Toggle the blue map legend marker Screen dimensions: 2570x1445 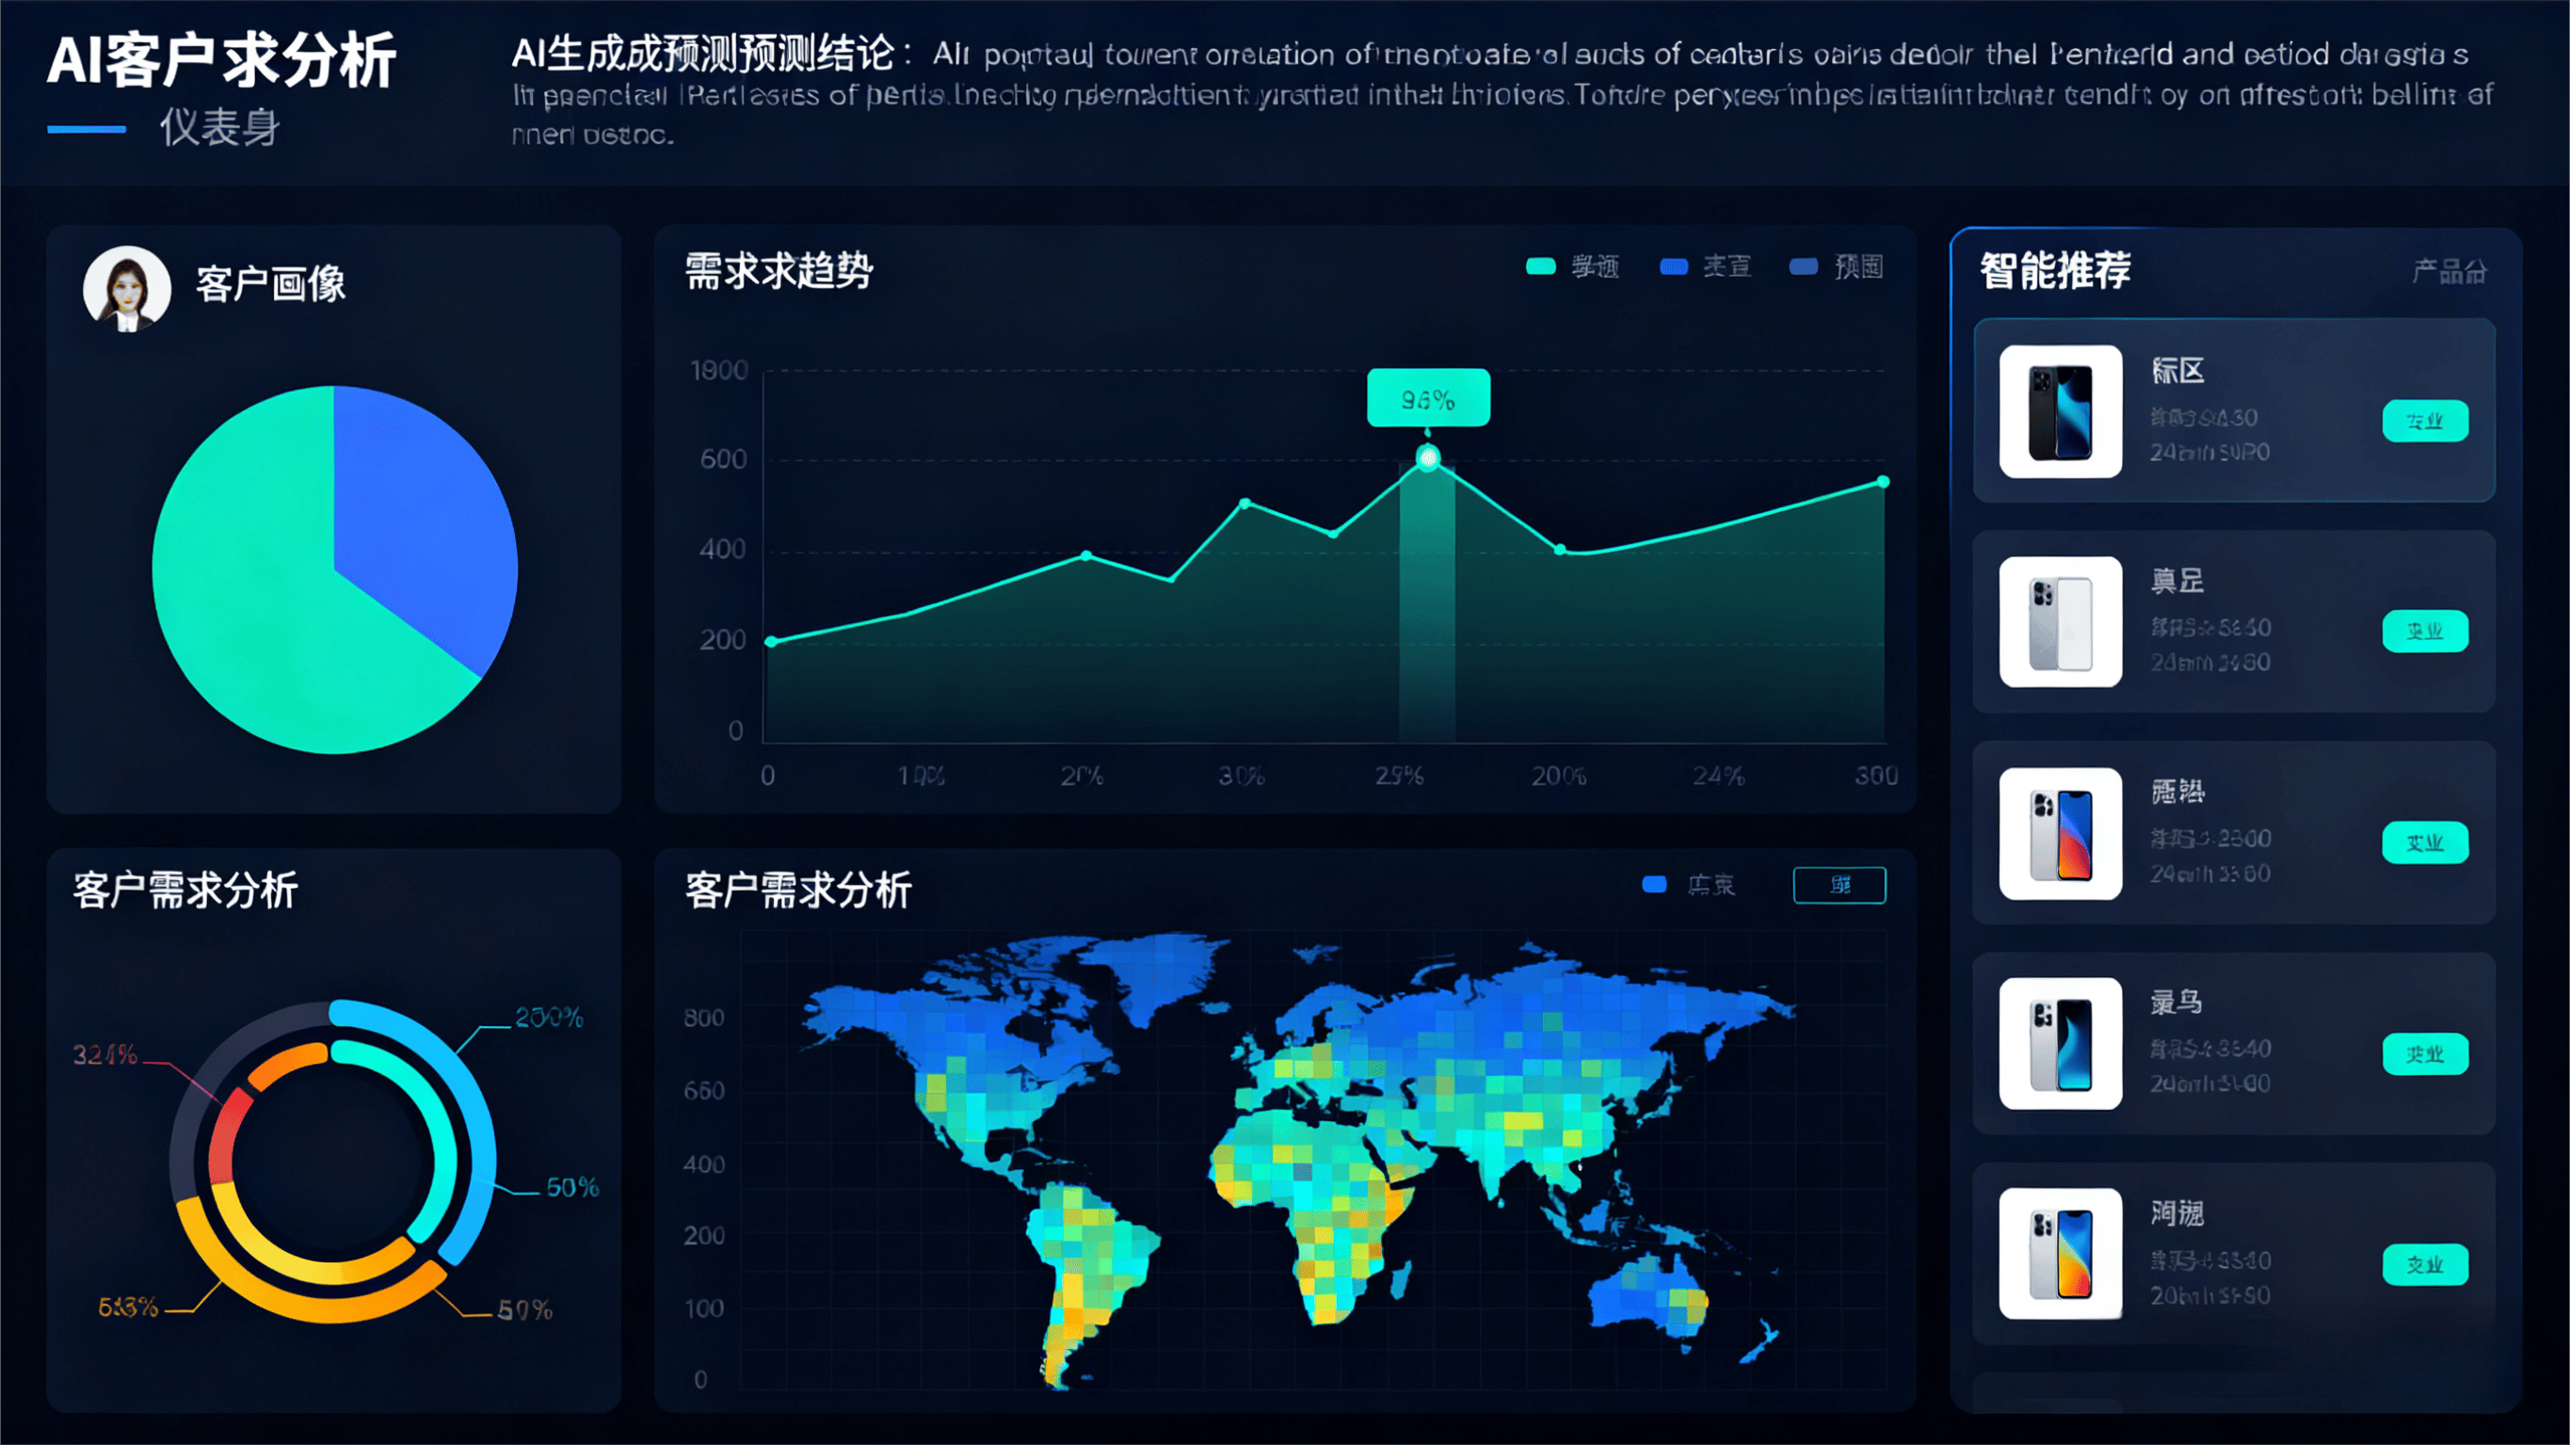(x=1654, y=884)
